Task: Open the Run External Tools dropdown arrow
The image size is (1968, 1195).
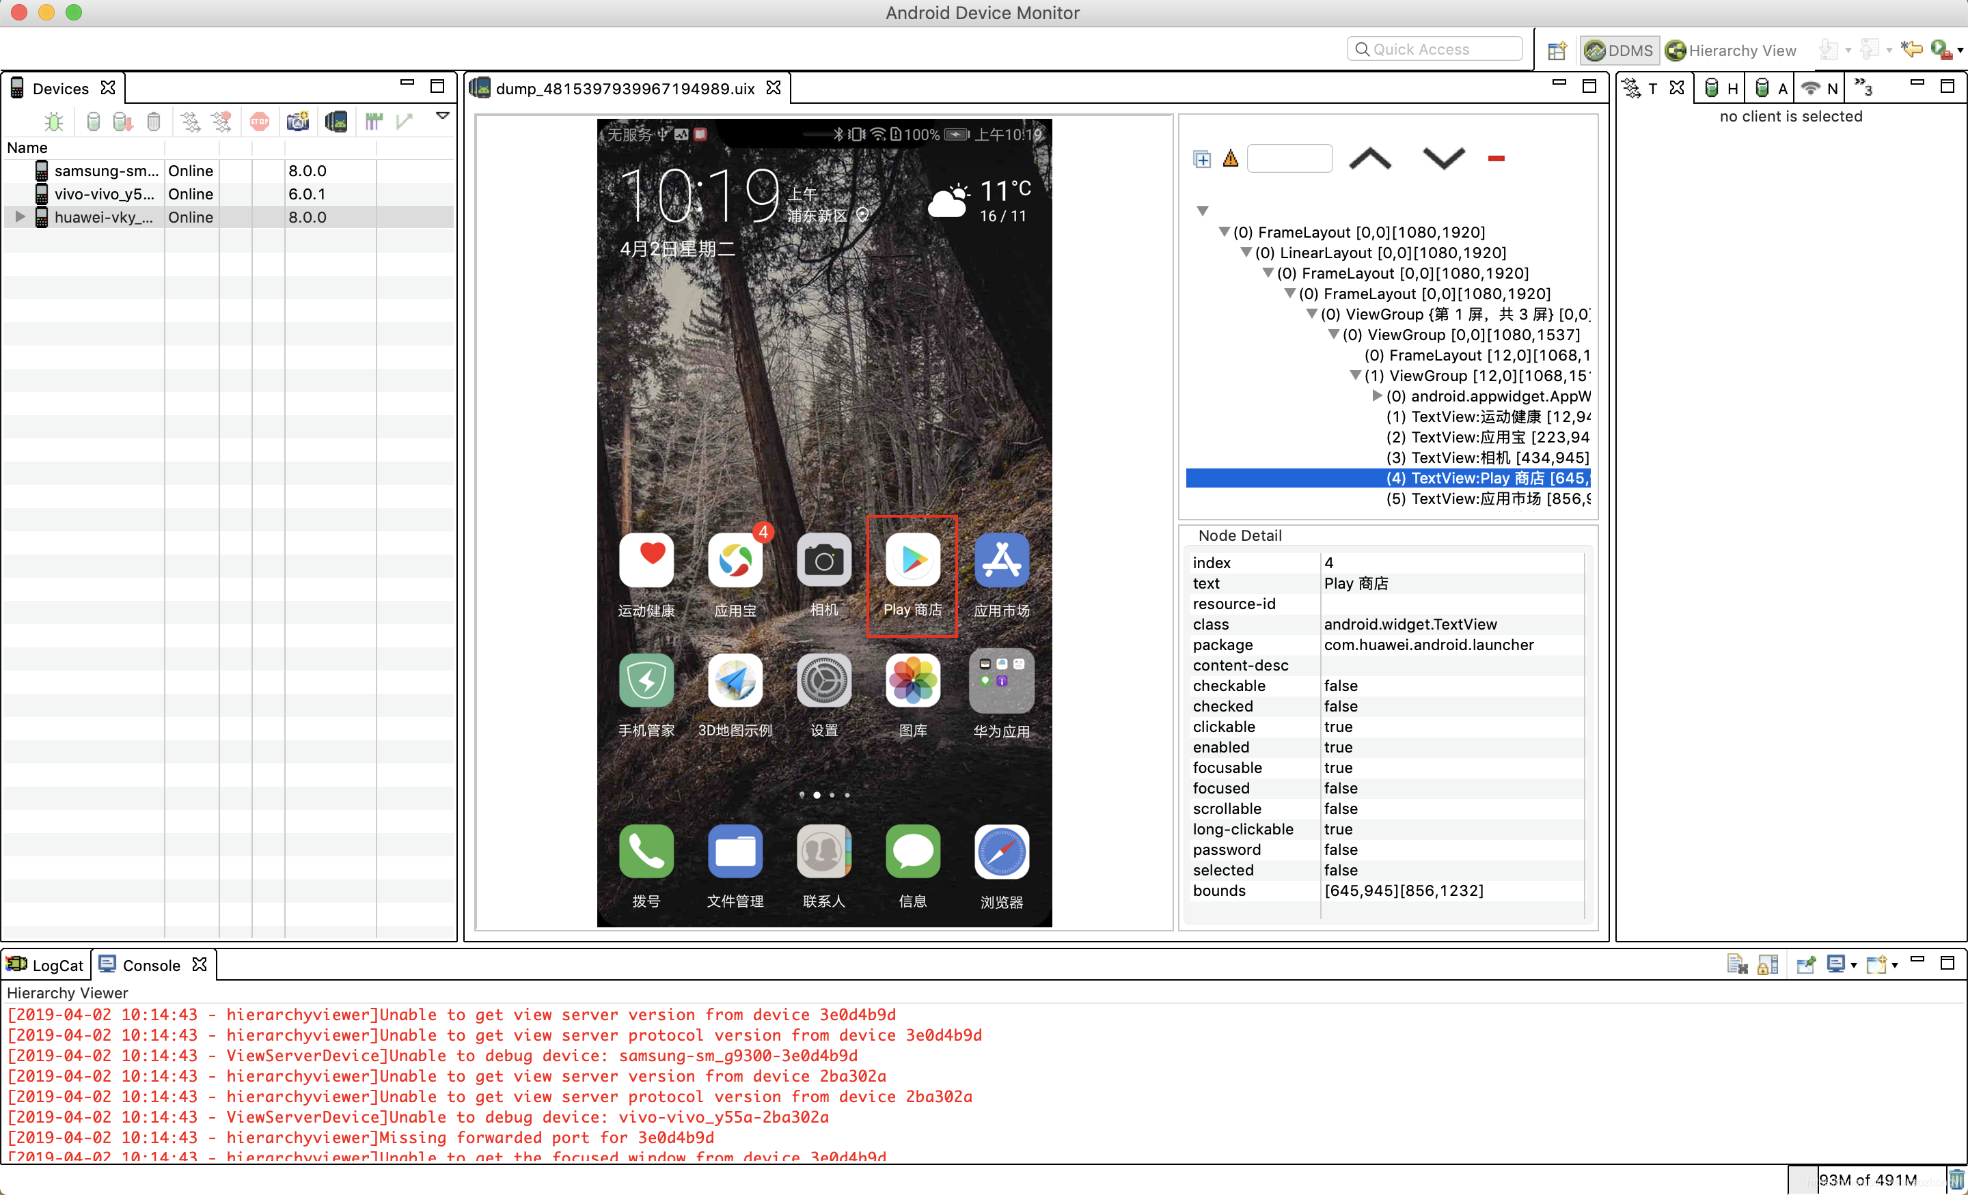Action: (1959, 51)
